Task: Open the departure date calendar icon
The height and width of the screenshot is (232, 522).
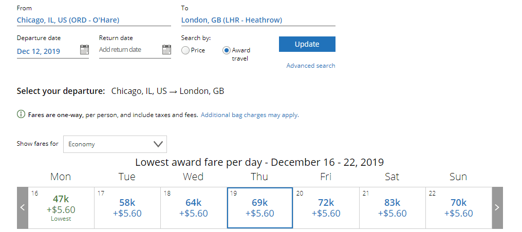Action: click(85, 49)
